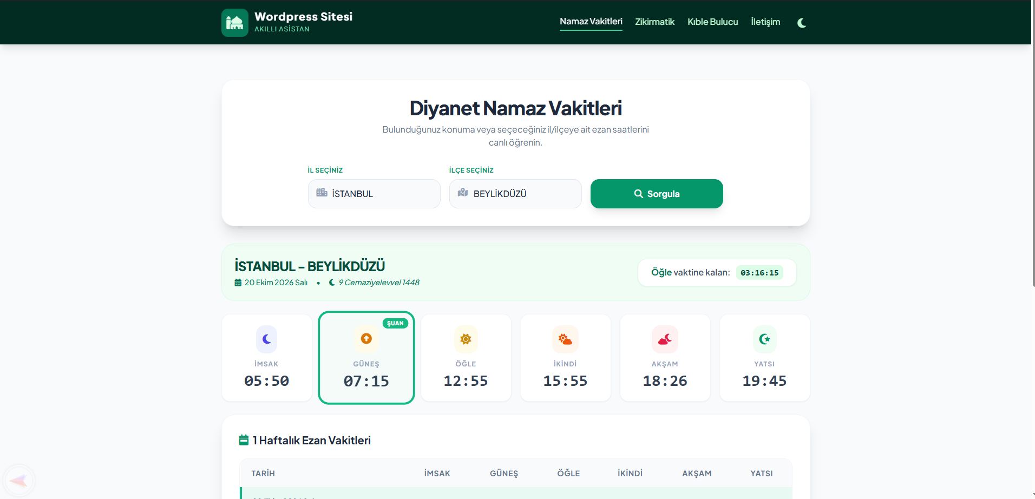Click the Güneş sunrise arrow icon

pos(366,339)
